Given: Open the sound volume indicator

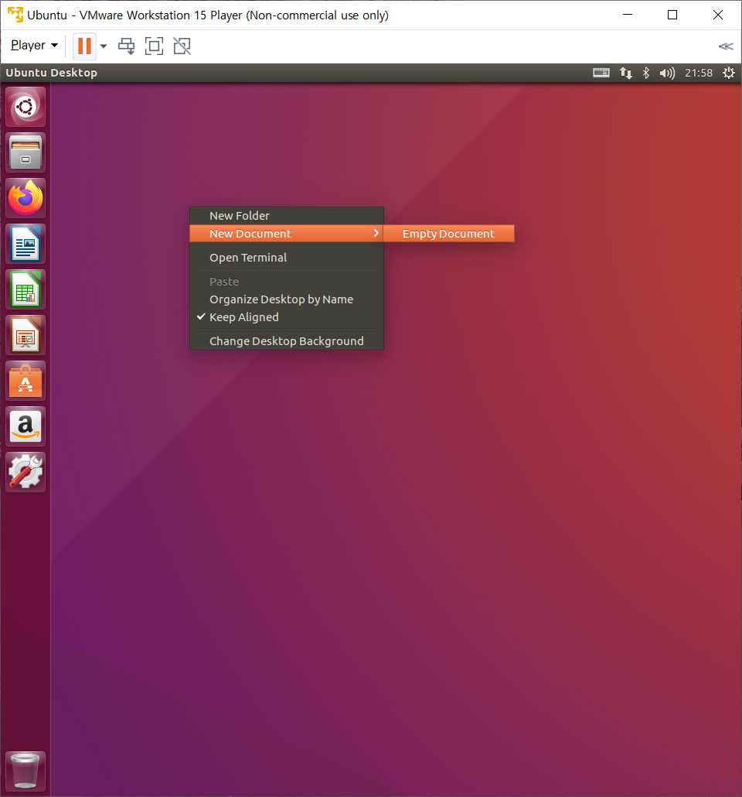Looking at the screenshot, I should click(667, 73).
